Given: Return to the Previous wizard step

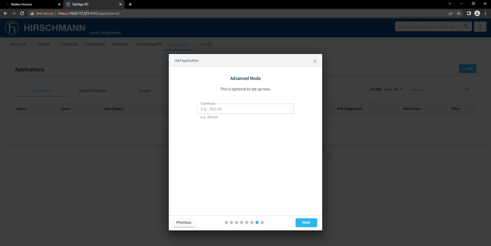Looking at the screenshot, I should [184, 222].
